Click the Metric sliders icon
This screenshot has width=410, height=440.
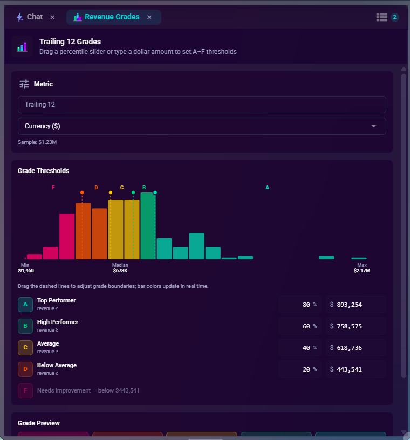pyautogui.click(x=24, y=84)
